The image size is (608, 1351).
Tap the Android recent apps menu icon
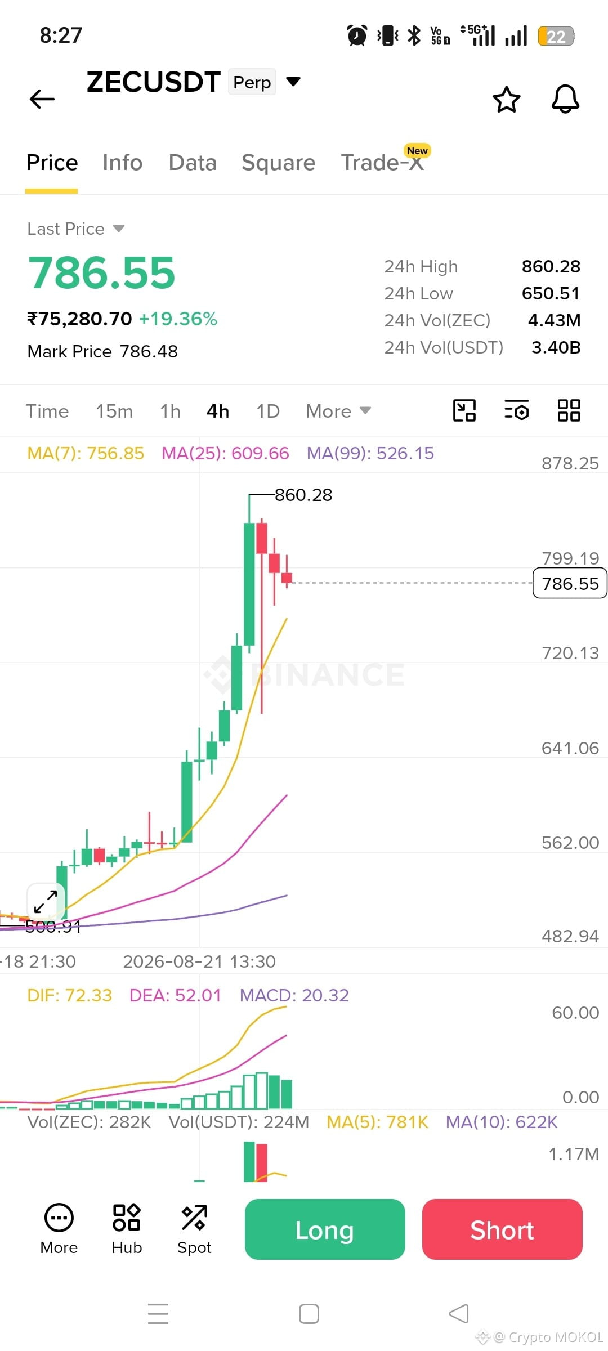click(158, 1314)
